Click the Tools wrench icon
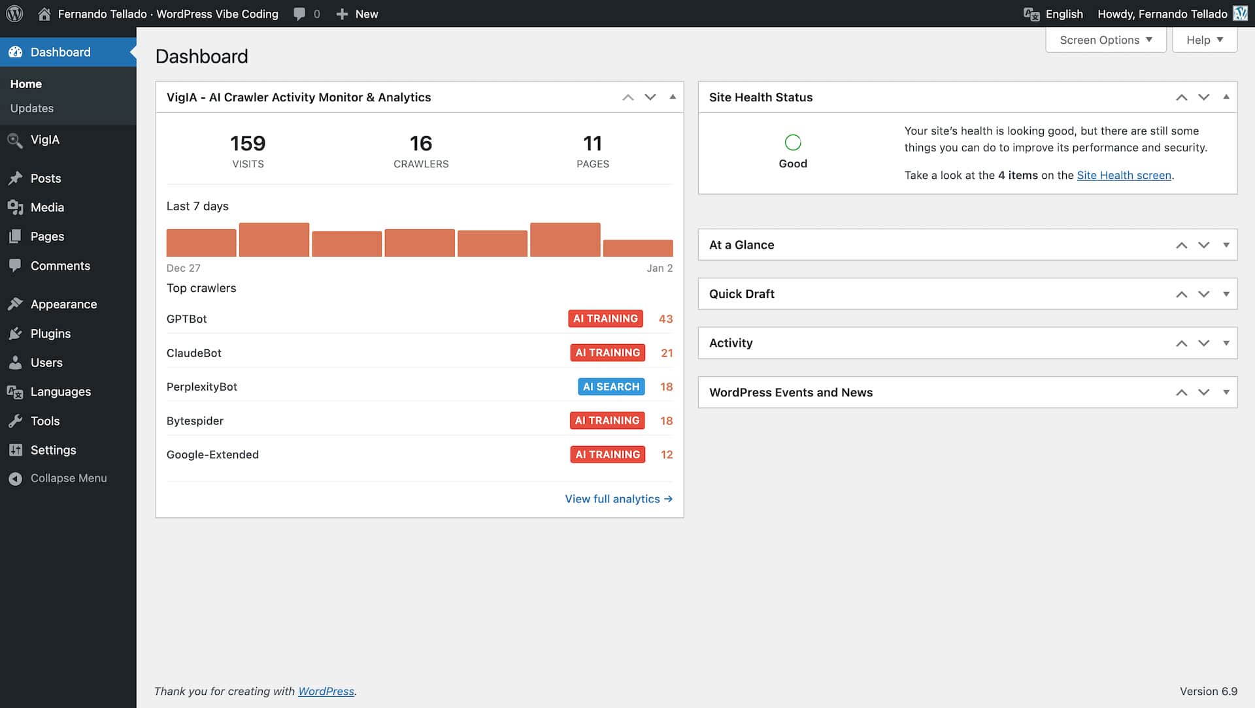The height and width of the screenshot is (708, 1255). coord(16,421)
